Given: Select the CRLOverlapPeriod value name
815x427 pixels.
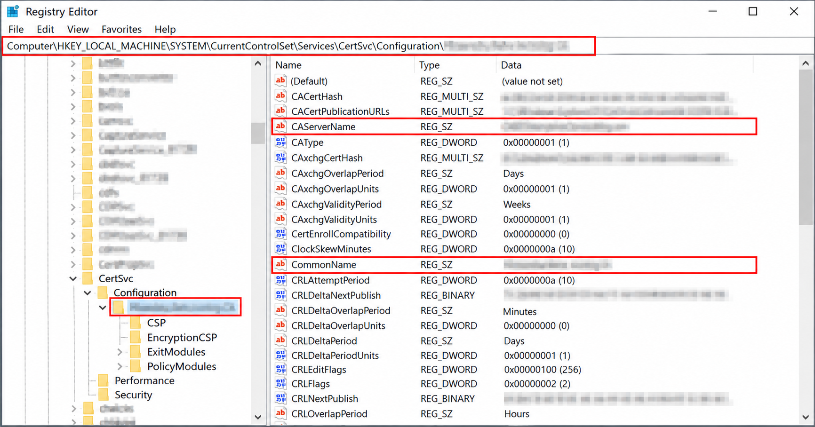Looking at the screenshot, I should coord(329,414).
